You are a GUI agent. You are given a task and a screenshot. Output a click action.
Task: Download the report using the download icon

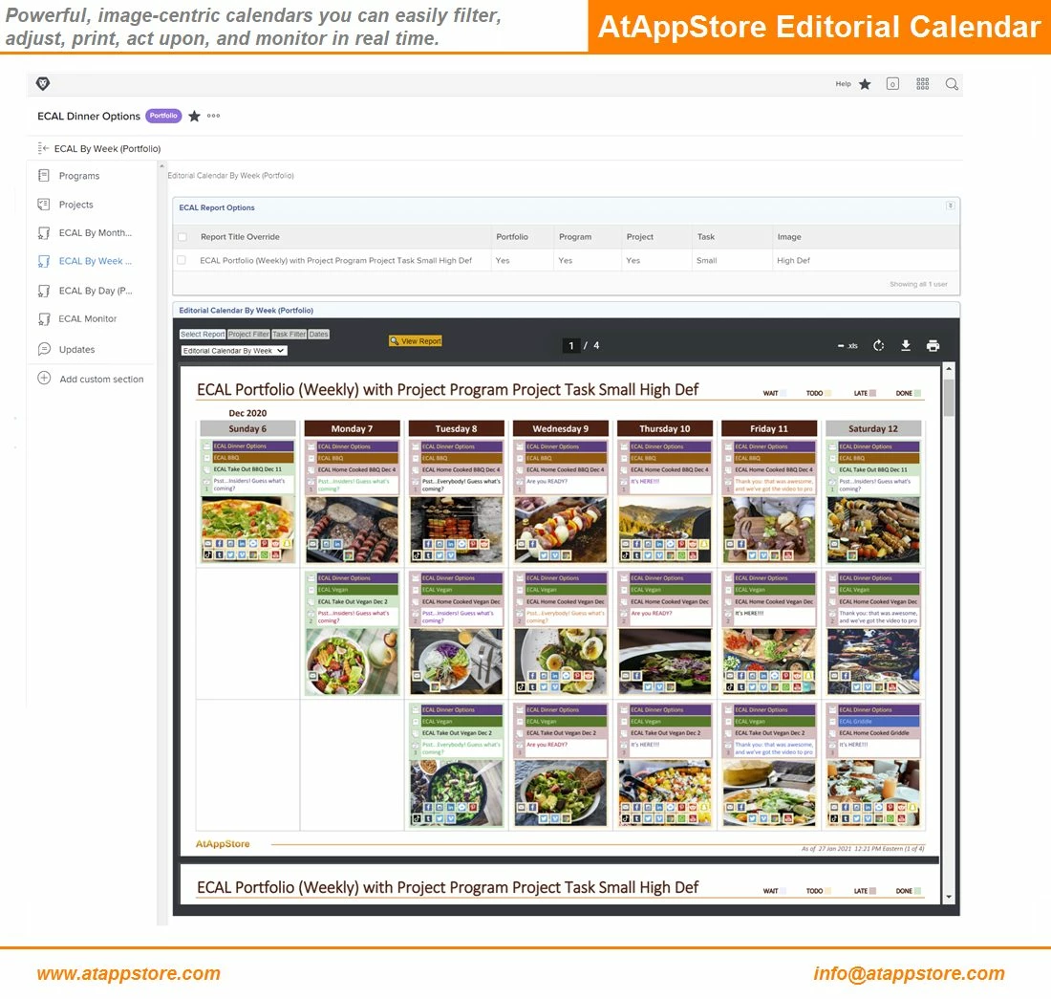point(906,345)
